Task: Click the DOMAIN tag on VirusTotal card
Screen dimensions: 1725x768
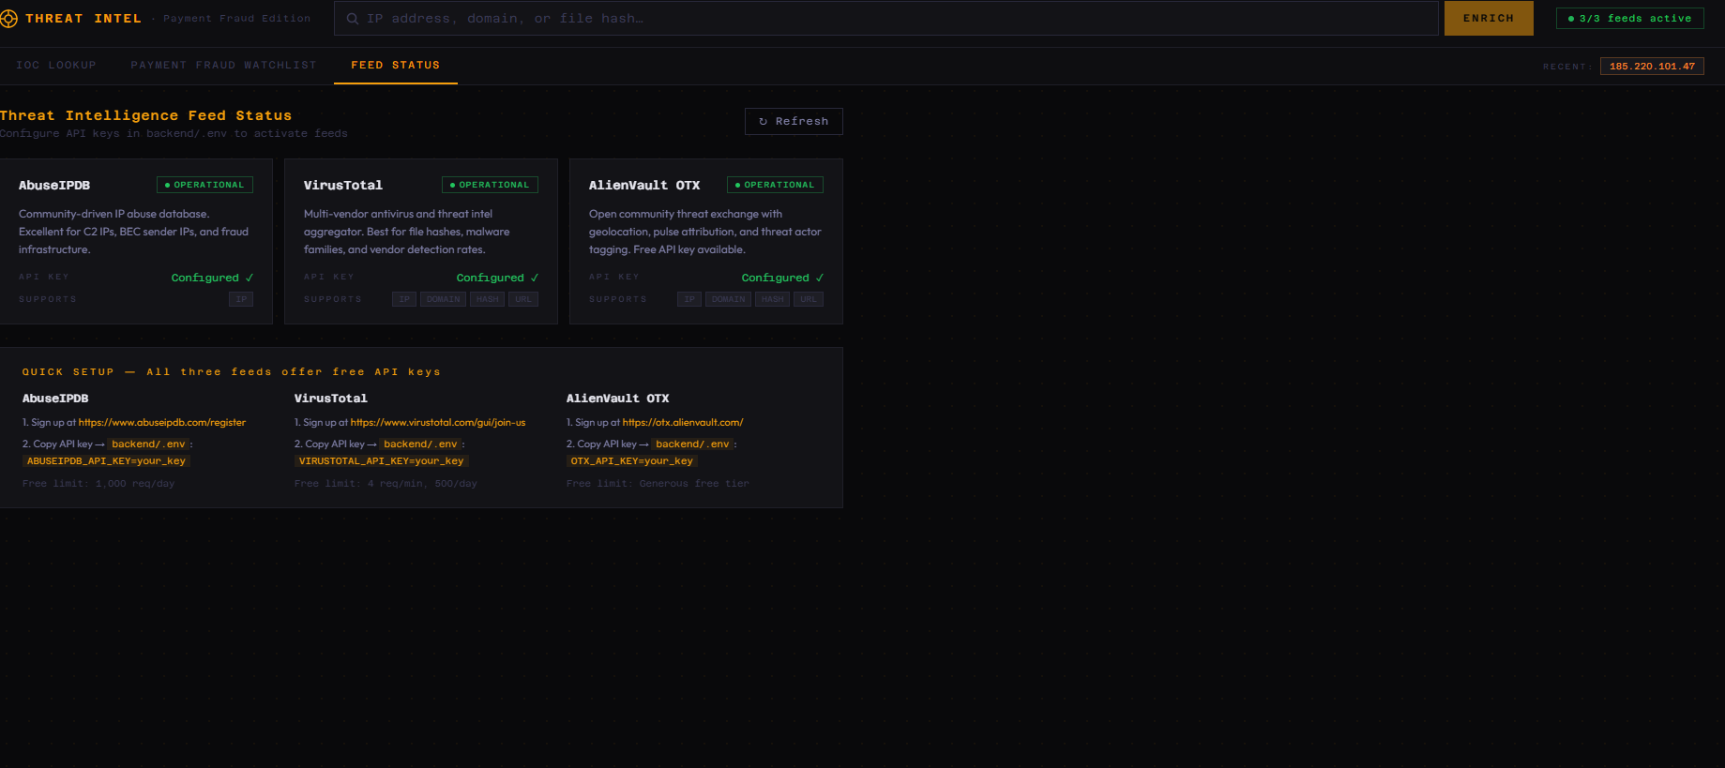Action: (443, 299)
